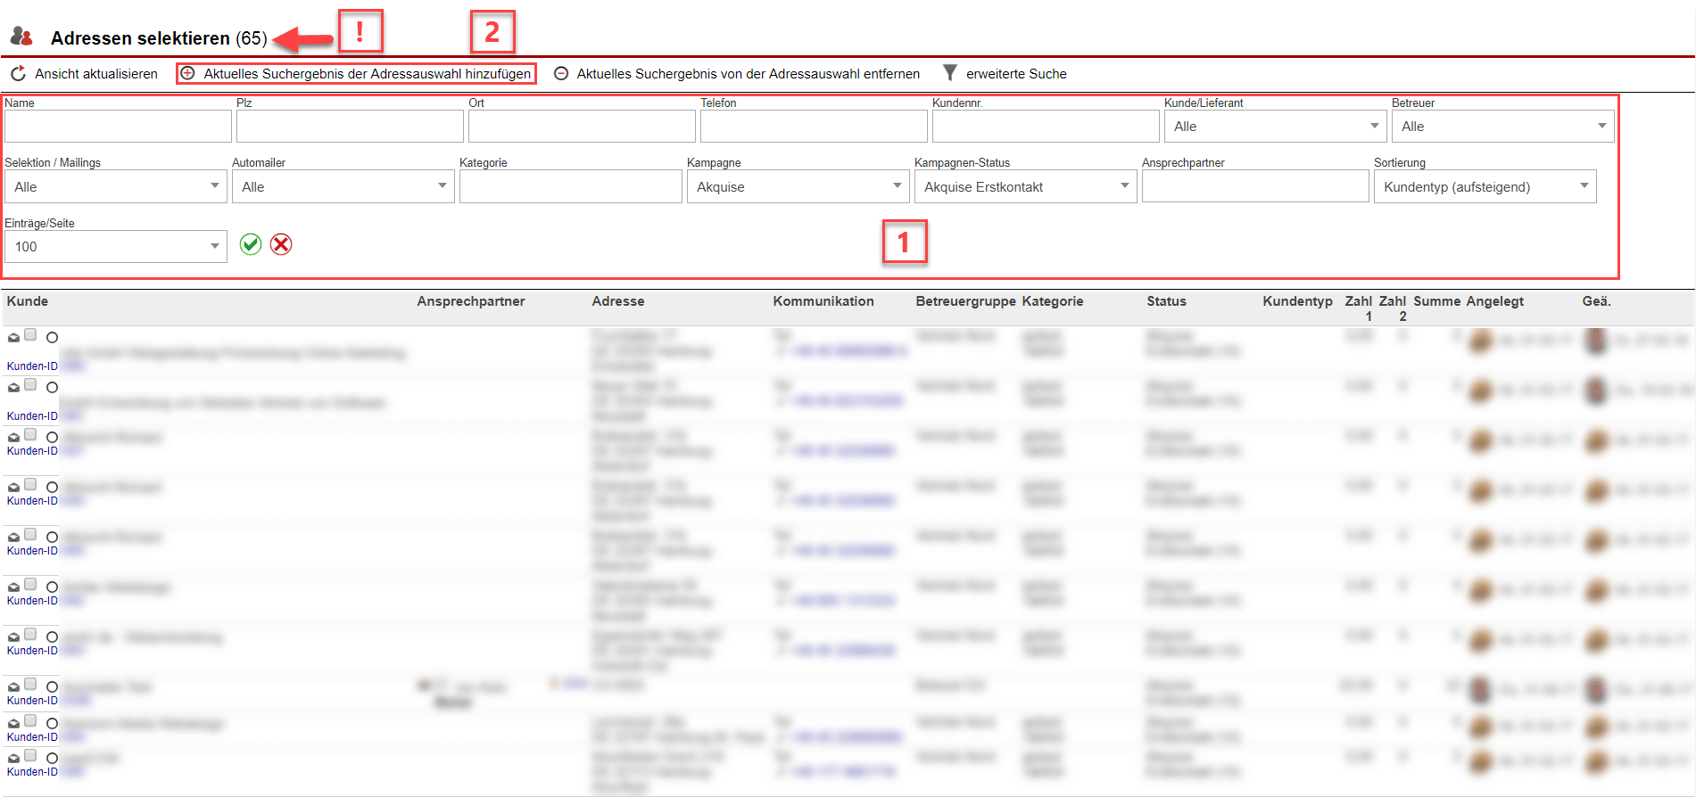Open the Kunden-ID link in the second row
Screen dimensions: 1696x797
tap(32, 416)
